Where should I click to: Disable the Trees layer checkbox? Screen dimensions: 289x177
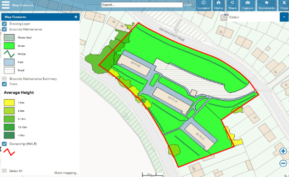pos(5,84)
